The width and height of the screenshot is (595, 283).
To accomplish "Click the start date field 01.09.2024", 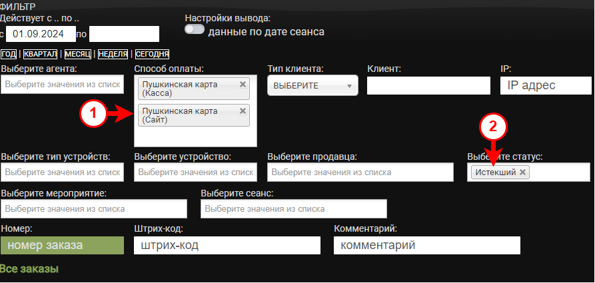I will click(40, 34).
